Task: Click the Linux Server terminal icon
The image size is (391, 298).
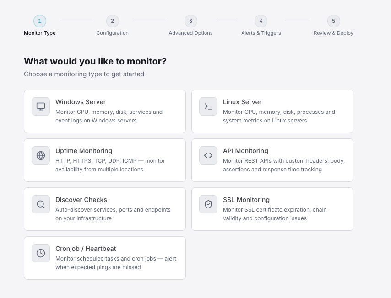Action: pyautogui.click(x=208, y=106)
